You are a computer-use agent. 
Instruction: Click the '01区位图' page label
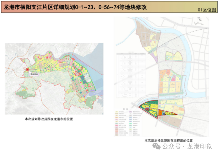point(207,10)
